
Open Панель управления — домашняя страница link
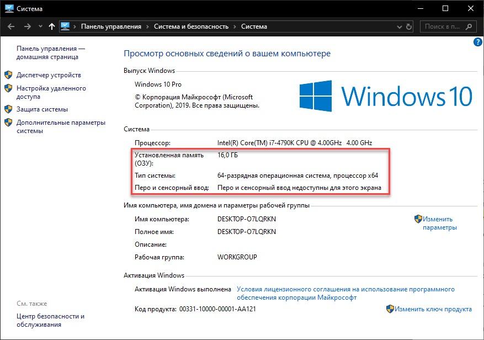[x=51, y=53]
